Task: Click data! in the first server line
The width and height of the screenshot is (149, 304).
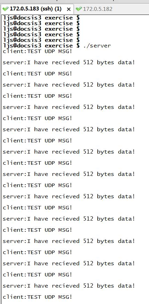Action: (x=126, y=62)
